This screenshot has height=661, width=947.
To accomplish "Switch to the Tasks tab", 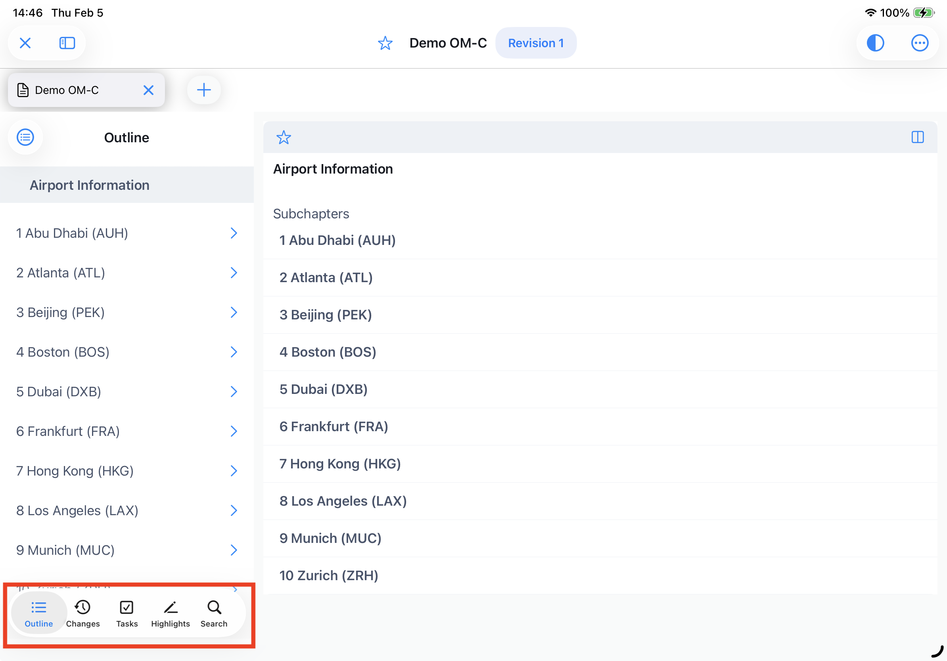I will [x=127, y=613].
